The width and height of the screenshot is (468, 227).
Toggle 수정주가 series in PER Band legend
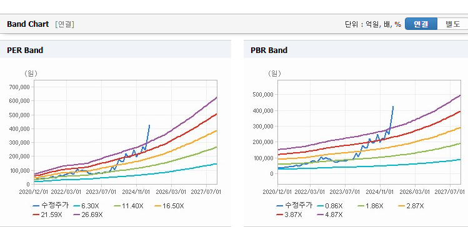[51, 206]
